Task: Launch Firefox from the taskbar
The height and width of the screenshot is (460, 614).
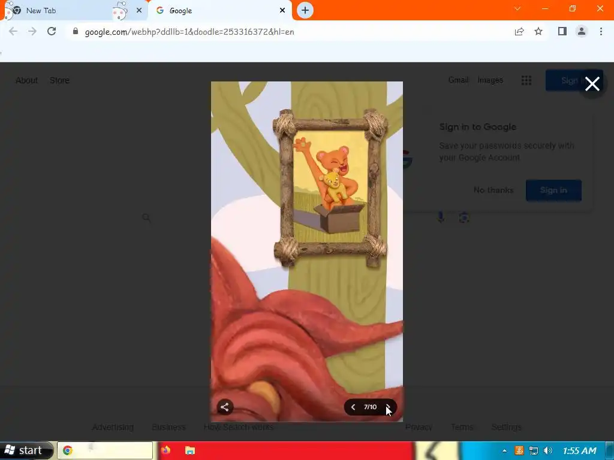Action: tap(165, 450)
